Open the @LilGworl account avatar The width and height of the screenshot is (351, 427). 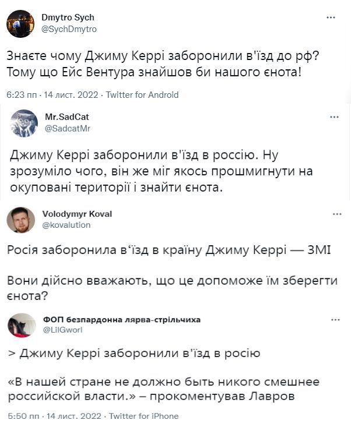[20, 325]
